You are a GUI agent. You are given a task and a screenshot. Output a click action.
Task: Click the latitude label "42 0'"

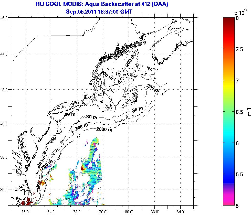pyautogui.click(x=4, y=90)
